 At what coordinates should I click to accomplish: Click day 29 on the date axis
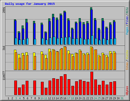[114, 98]
